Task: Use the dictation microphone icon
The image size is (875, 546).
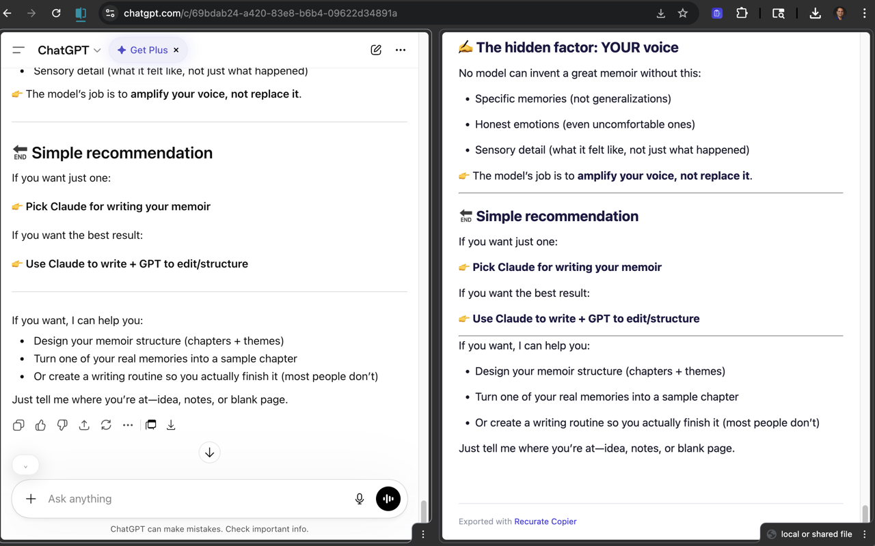Action: [359, 498]
